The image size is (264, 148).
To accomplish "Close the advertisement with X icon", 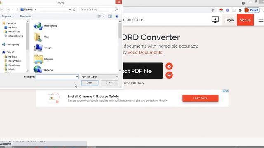I will pos(227,91).
